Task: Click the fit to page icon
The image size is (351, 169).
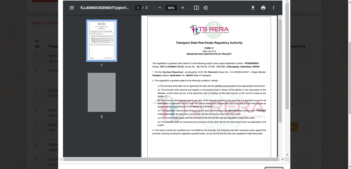Action: pyautogui.click(x=196, y=8)
